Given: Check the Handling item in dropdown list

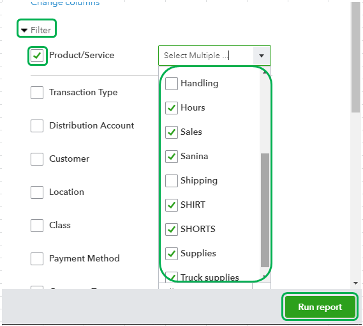Looking at the screenshot, I should [172, 84].
